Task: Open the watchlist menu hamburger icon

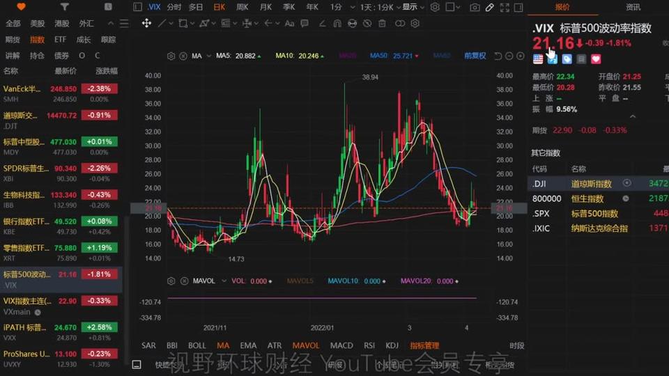Action: 124,24
